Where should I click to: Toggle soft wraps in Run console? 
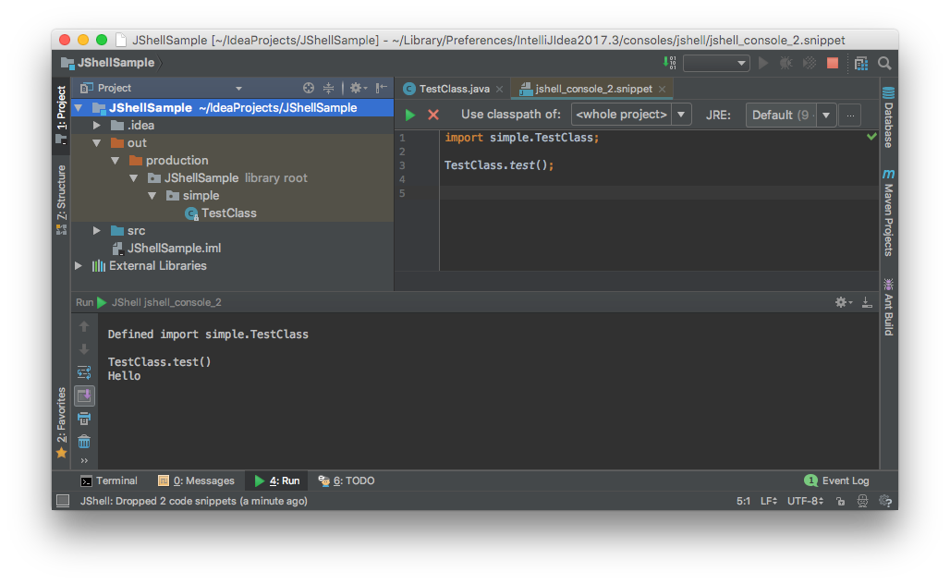point(84,372)
